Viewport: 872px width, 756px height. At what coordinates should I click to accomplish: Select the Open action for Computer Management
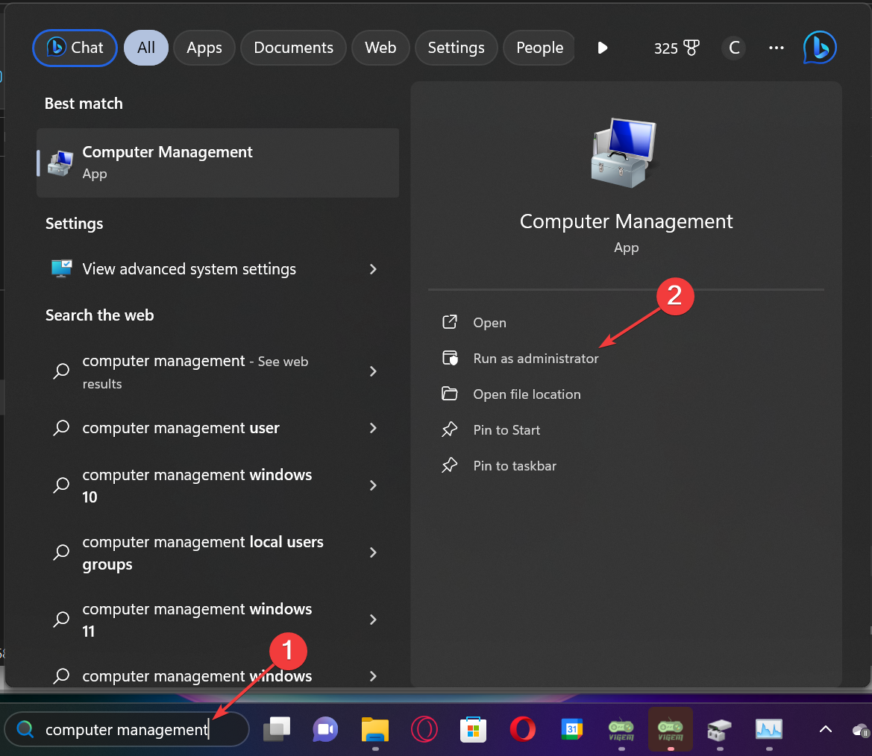pos(489,322)
